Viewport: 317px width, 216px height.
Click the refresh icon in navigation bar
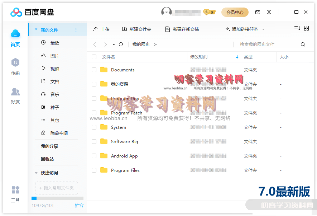(121, 44)
